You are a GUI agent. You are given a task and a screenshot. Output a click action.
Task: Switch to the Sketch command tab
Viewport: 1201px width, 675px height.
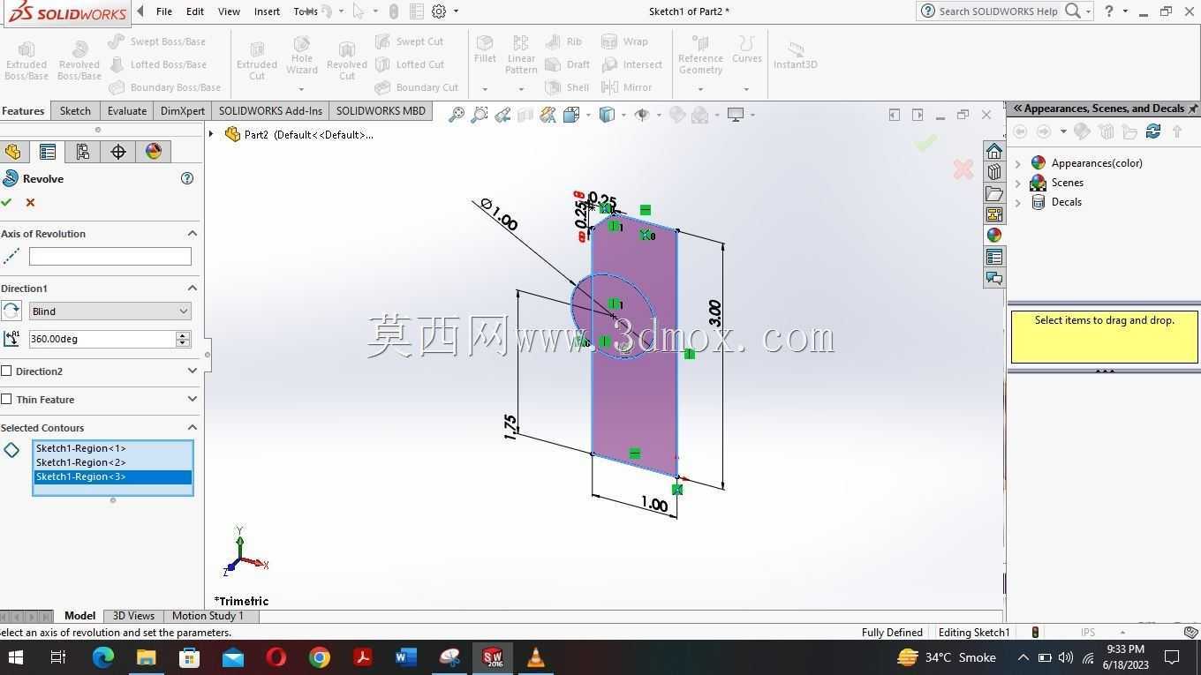75,111
